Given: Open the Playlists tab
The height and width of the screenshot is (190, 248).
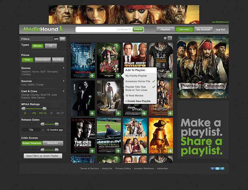Looking at the screenshot, I should [165, 29].
